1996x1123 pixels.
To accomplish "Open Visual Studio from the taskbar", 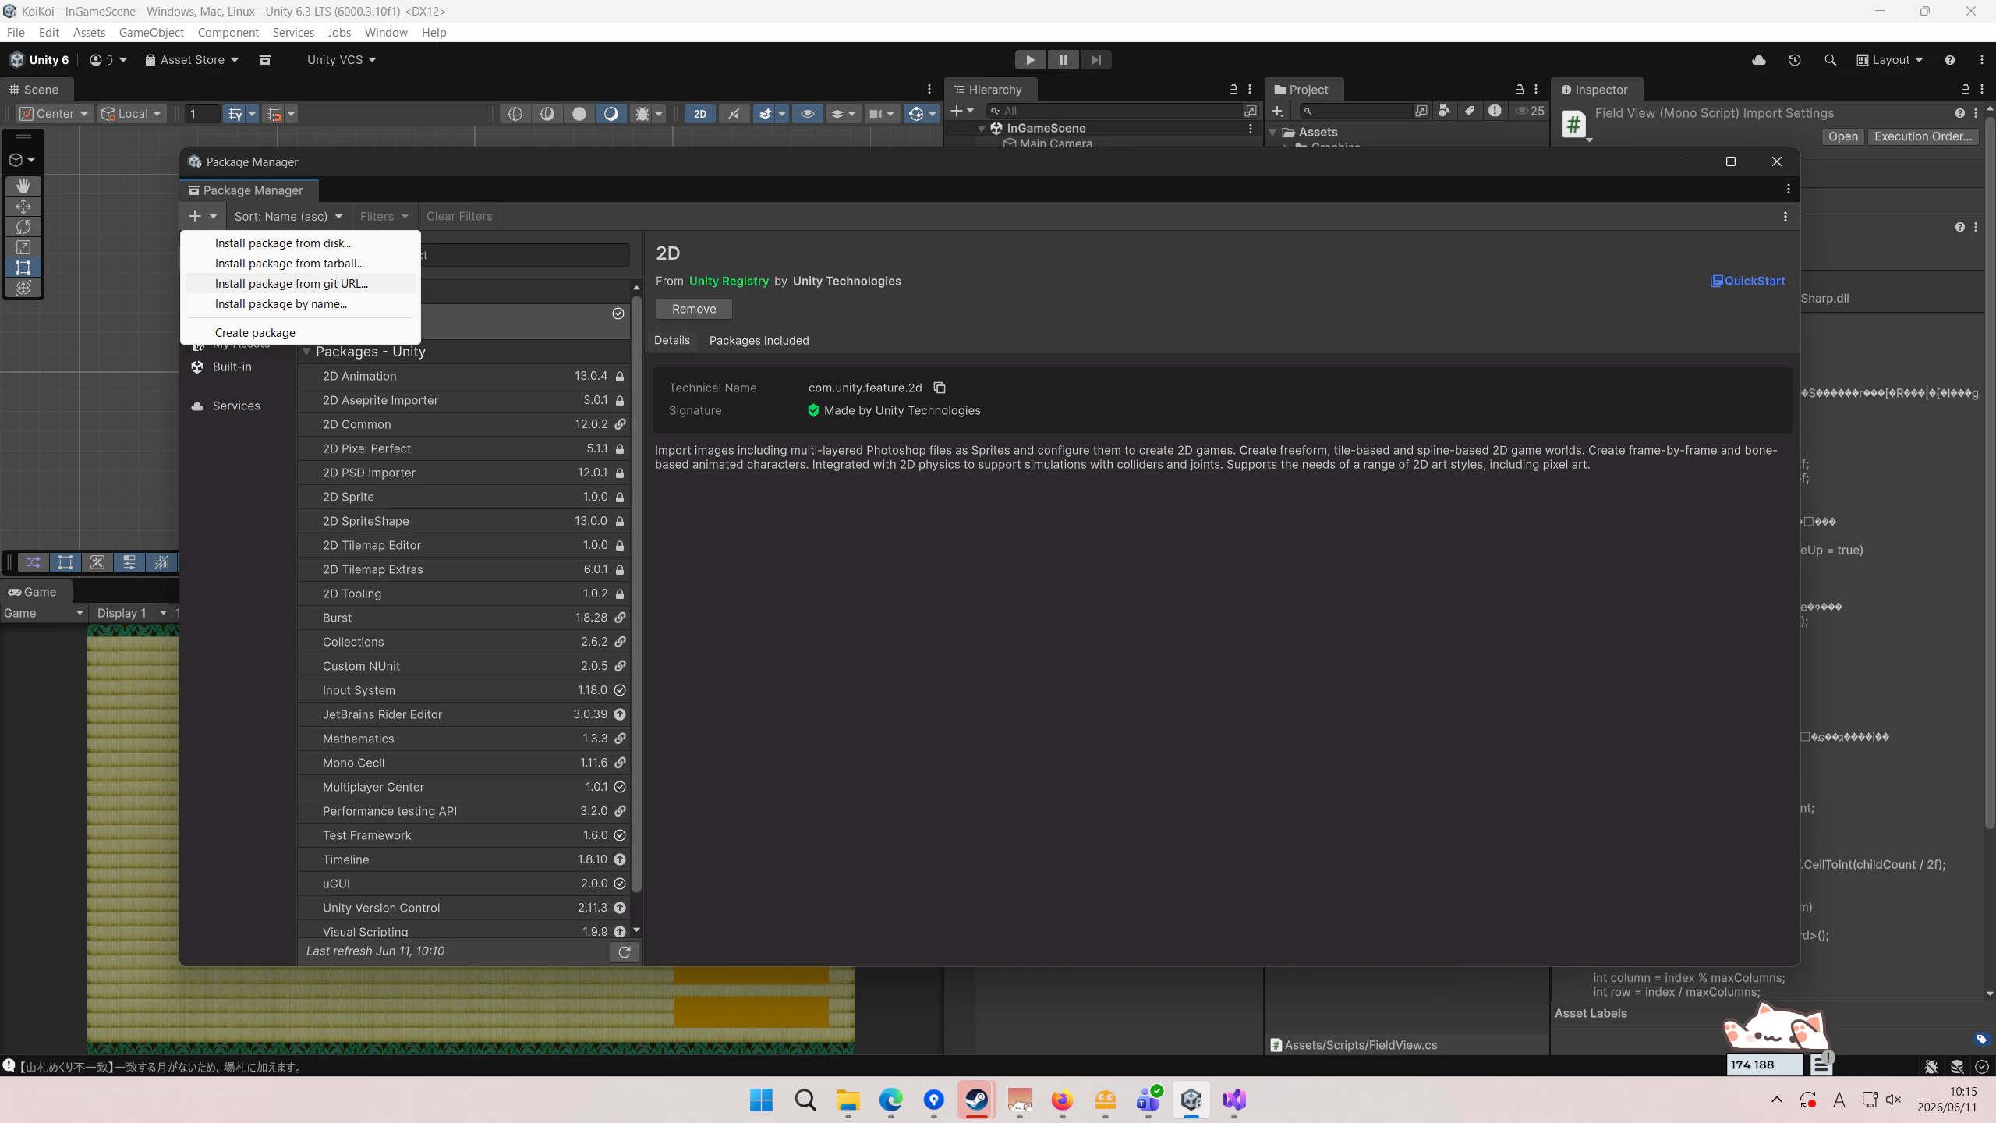I will pos(1233,1100).
